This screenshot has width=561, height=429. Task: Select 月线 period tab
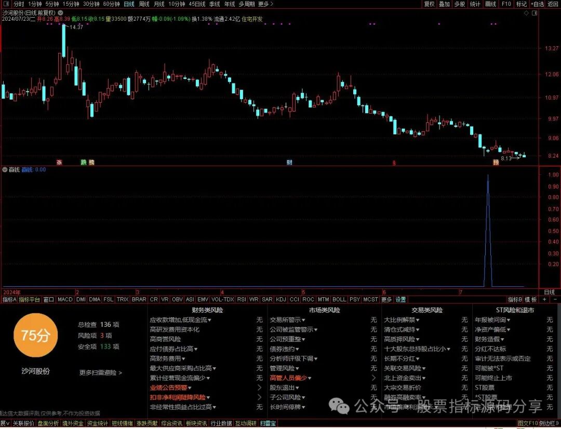point(159,4)
